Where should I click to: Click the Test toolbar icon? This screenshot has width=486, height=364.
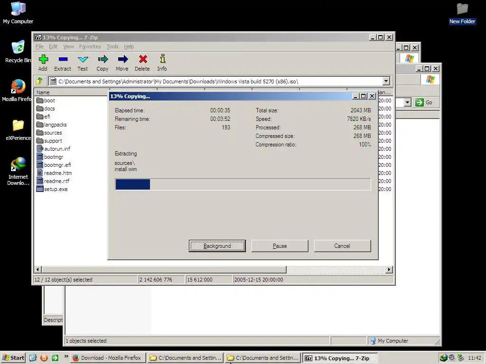(83, 63)
